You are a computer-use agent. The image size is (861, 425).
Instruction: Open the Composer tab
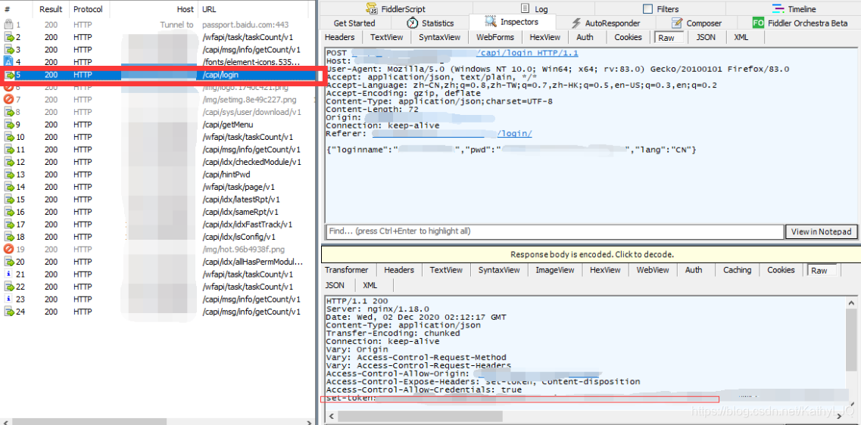[696, 23]
